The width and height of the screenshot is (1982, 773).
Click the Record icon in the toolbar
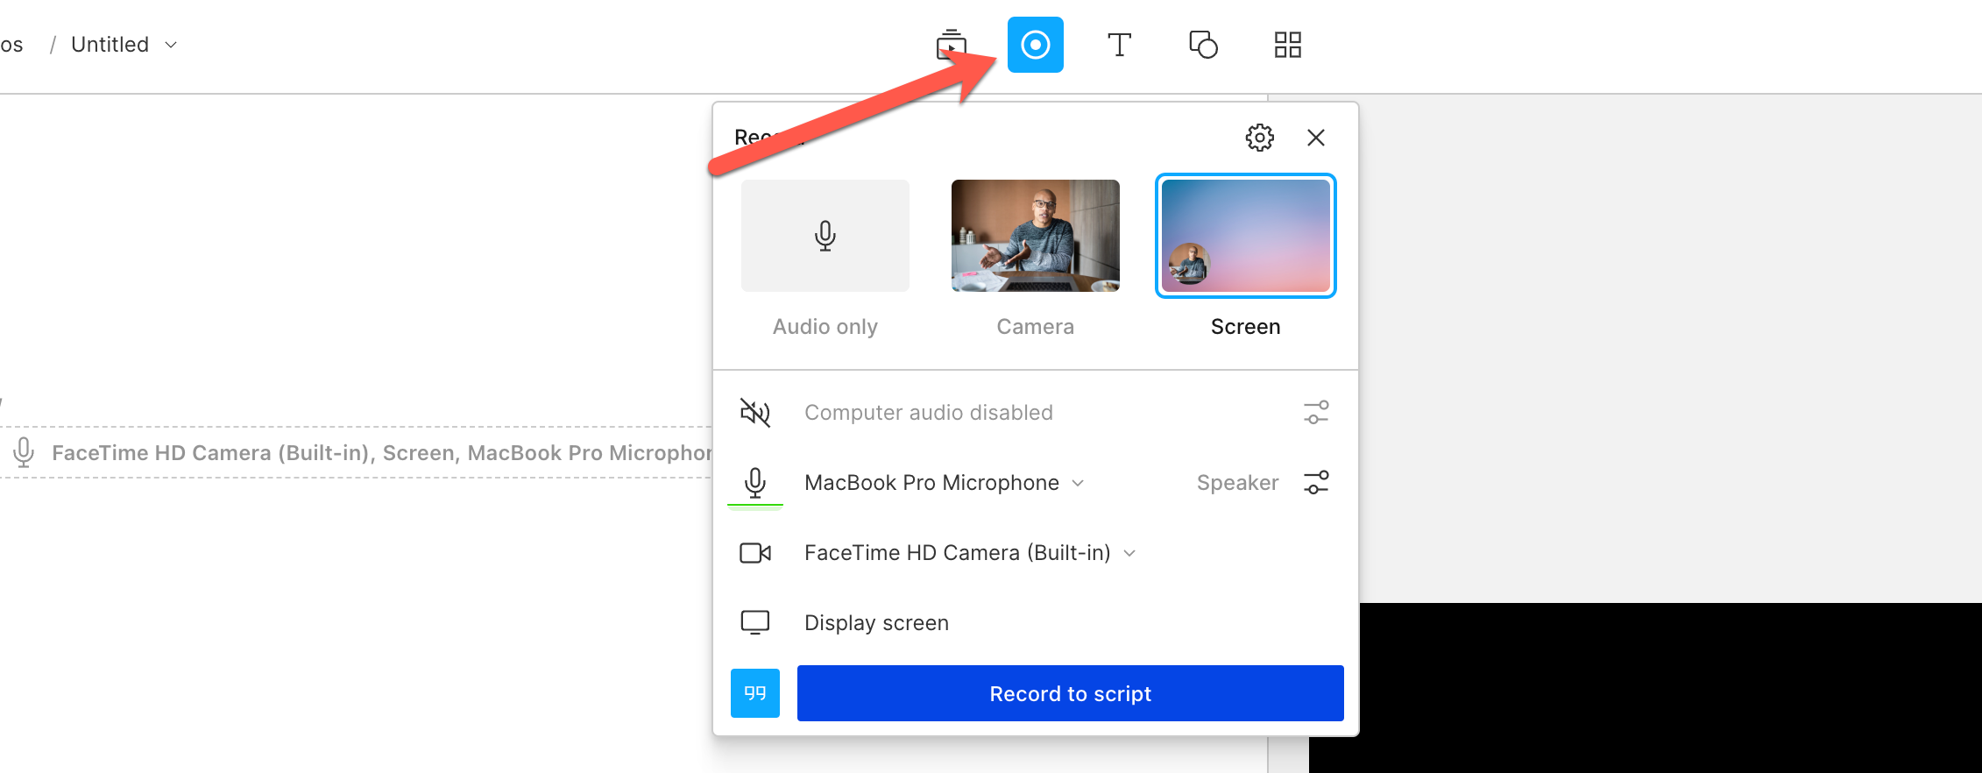[x=1035, y=45]
